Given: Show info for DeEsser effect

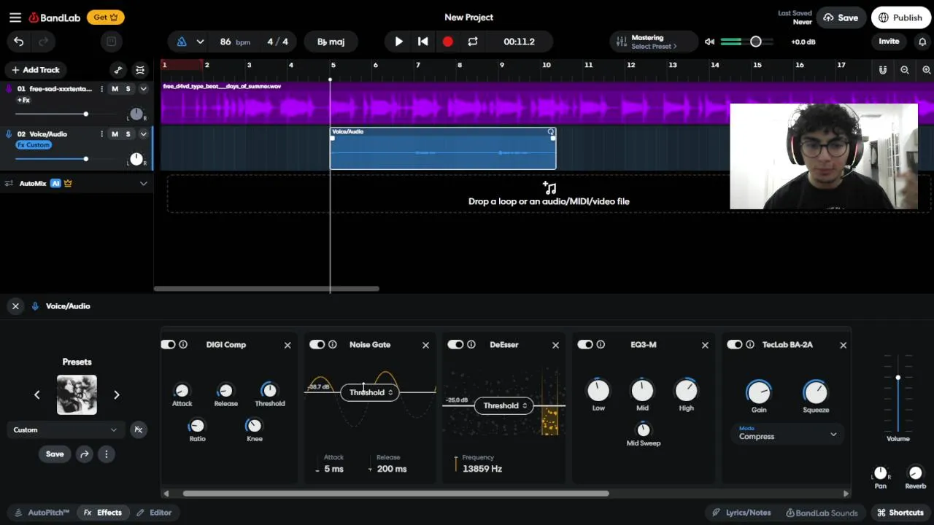Looking at the screenshot, I should pos(471,345).
